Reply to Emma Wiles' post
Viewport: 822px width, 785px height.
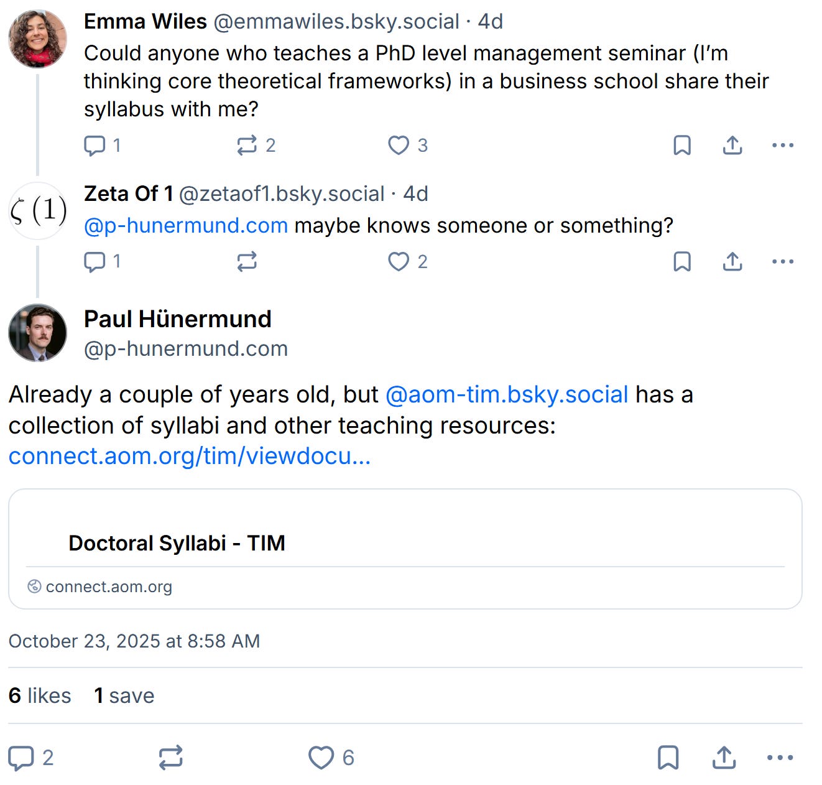(95, 146)
